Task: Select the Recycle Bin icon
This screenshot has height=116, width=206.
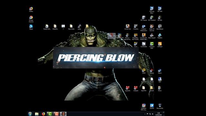Action: (x=160, y=106)
